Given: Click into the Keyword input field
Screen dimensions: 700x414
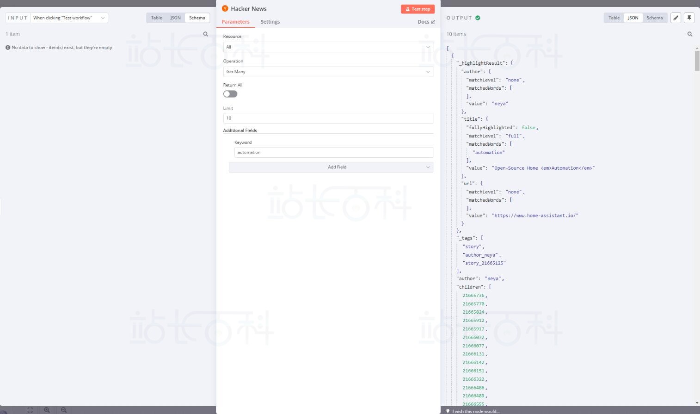Looking at the screenshot, I should click(x=334, y=152).
